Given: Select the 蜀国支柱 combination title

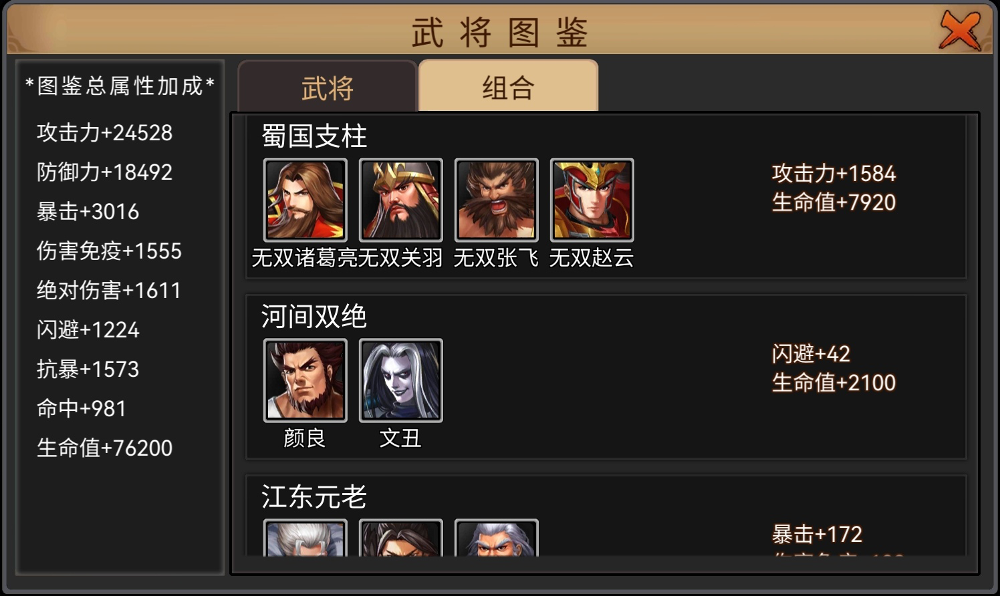Looking at the screenshot, I should click(314, 136).
